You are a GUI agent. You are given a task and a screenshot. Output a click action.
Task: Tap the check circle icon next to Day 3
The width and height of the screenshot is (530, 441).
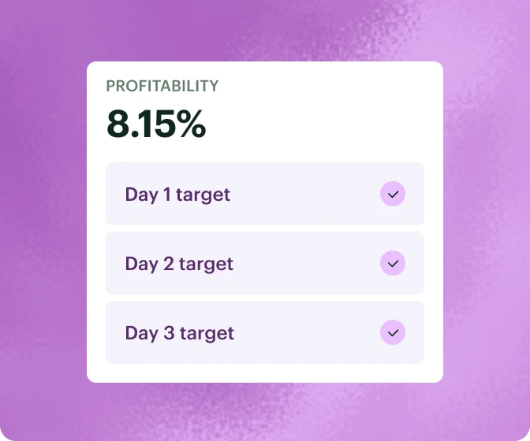[392, 332]
